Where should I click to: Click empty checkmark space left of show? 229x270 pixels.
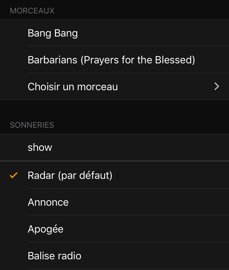[x=14, y=147]
